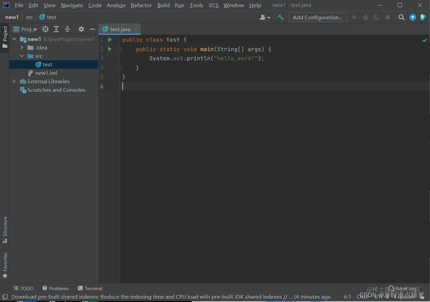Open the Favorites tool window
The height and width of the screenshot is (302, 430).
click(5, 265)
